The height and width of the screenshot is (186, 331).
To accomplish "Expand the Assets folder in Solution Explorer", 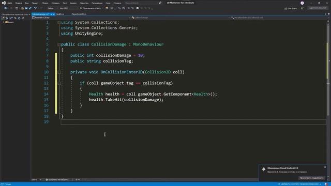I will pyautogui.click(x=4, y=22).
